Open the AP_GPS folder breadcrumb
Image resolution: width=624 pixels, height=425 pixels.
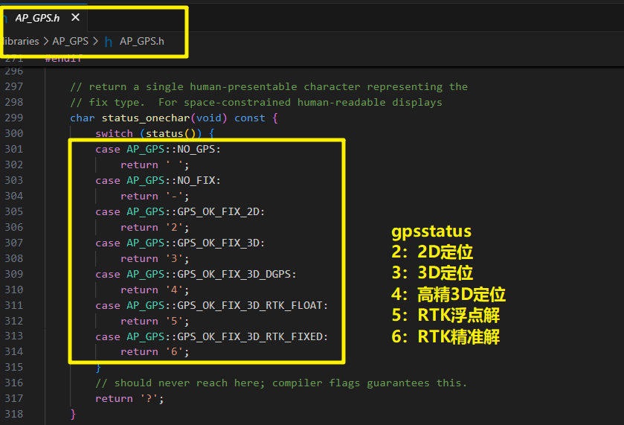70,42
